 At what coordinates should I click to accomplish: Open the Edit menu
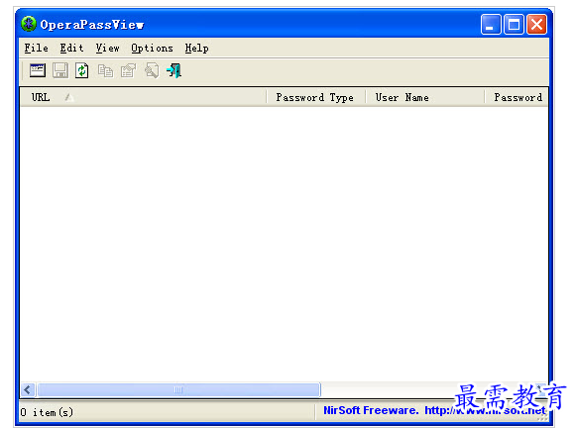tap(71, 48)
